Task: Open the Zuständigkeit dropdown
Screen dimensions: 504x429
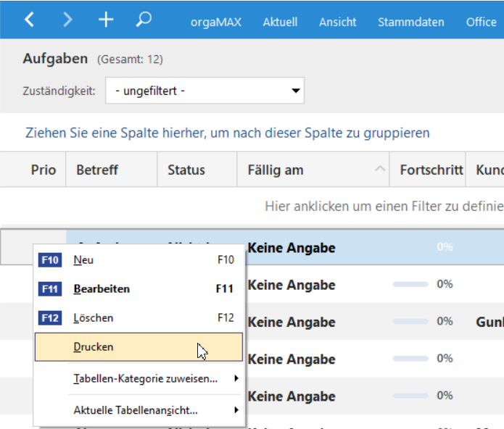Action: (x=205, y=91)
